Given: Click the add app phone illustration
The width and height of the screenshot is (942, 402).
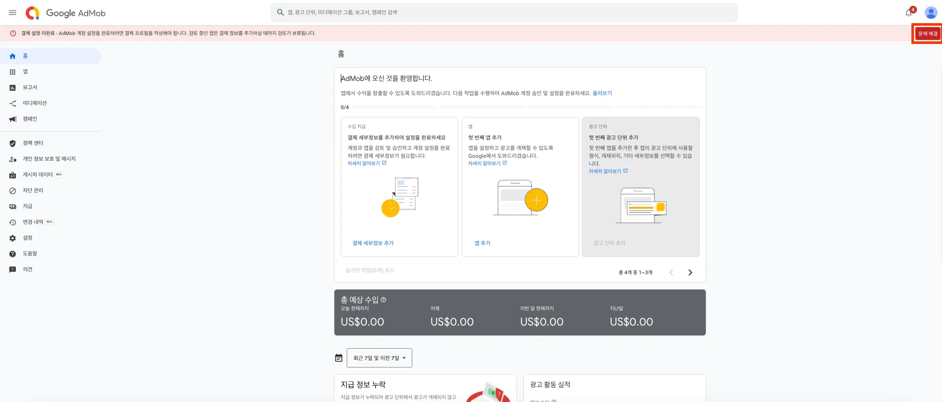Looking at the screenshot, I should pyautogui.click(x=520, y=198).
